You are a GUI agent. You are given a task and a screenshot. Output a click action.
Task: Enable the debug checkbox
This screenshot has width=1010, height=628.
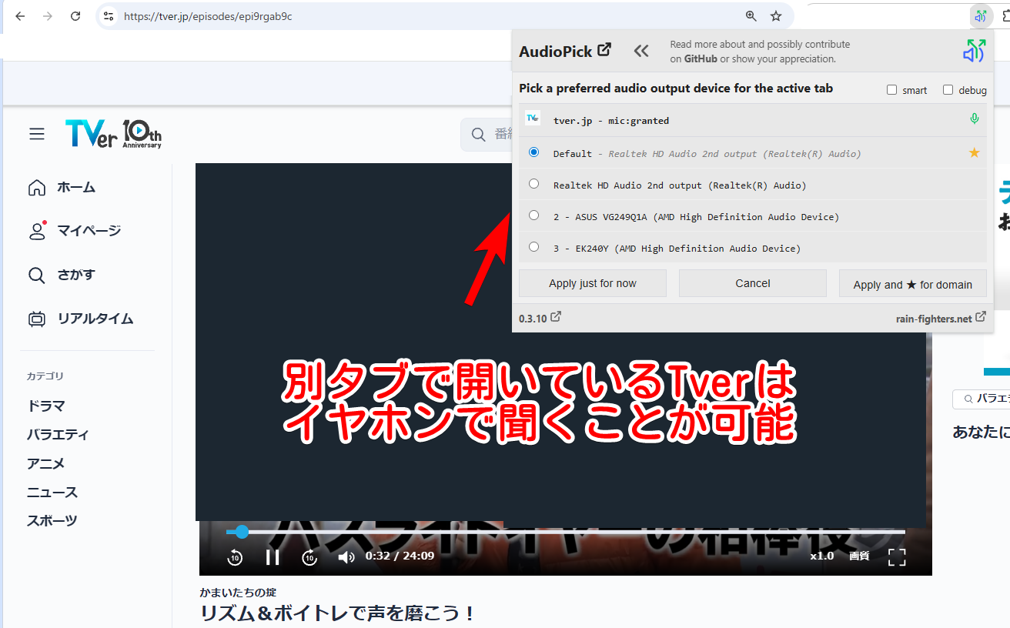coord(948,89)
